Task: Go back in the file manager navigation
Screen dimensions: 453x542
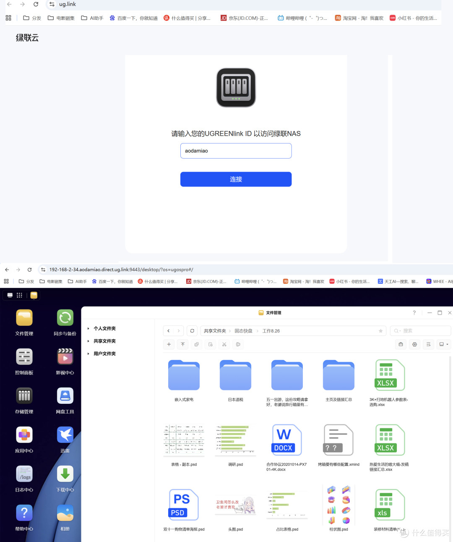Action: click(169, 331)
